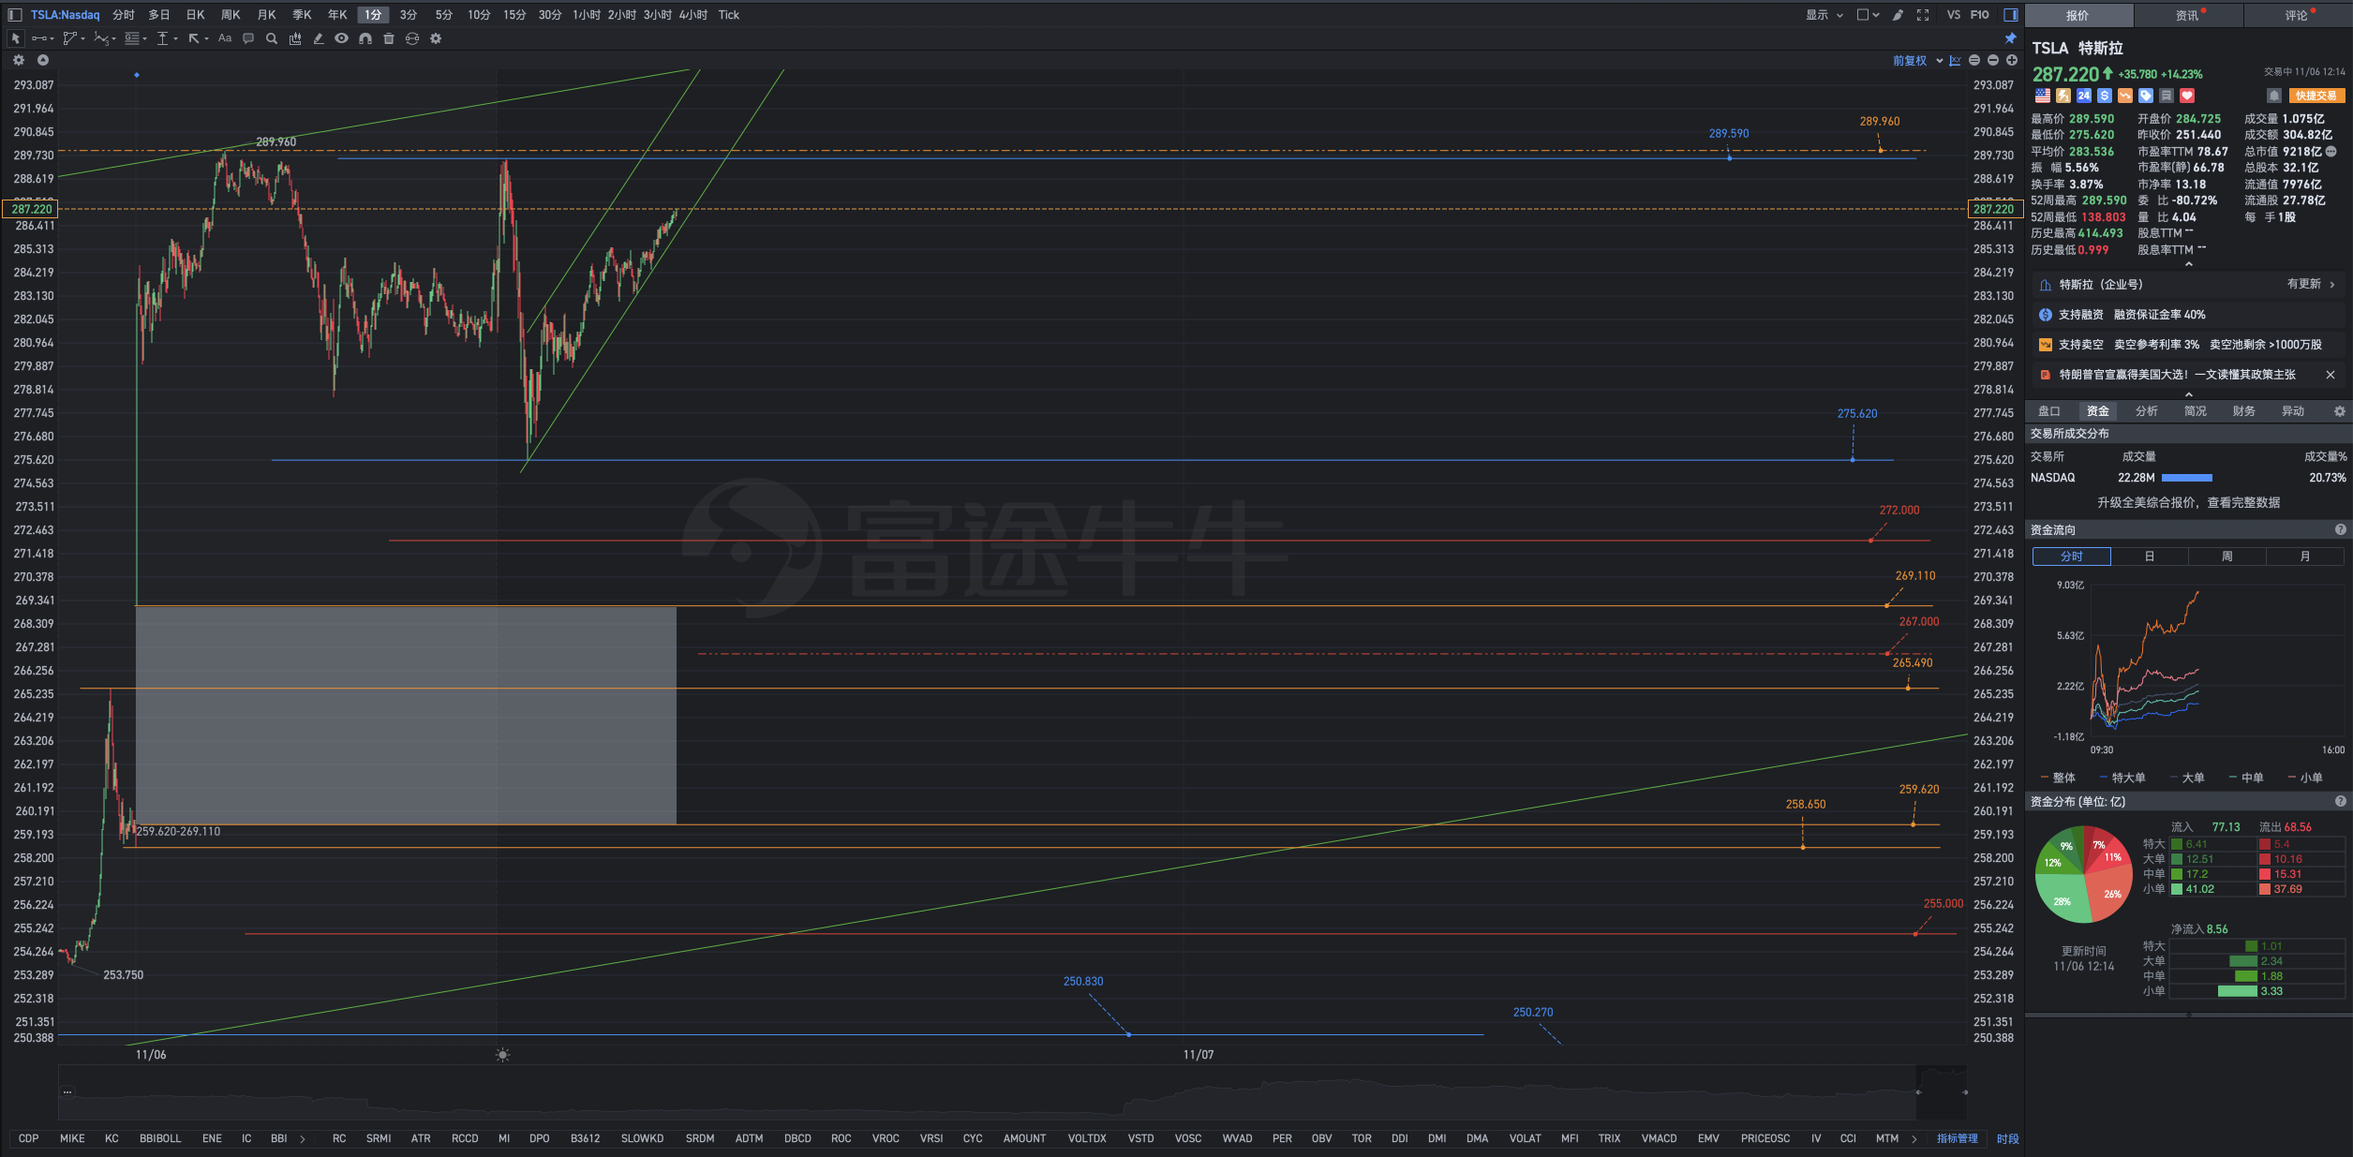Switch to the 评论 comments tab

click(x=2297, y=15)
